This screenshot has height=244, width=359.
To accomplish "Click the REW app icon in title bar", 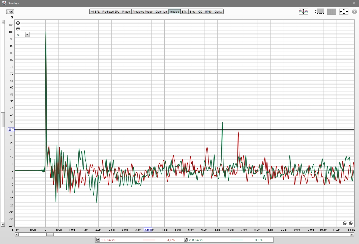I will click(x=4, y=3).
